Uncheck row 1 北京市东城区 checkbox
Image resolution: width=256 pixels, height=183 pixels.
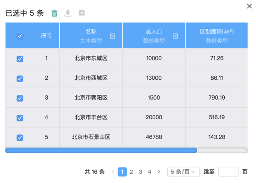click(x=20, y=59)
